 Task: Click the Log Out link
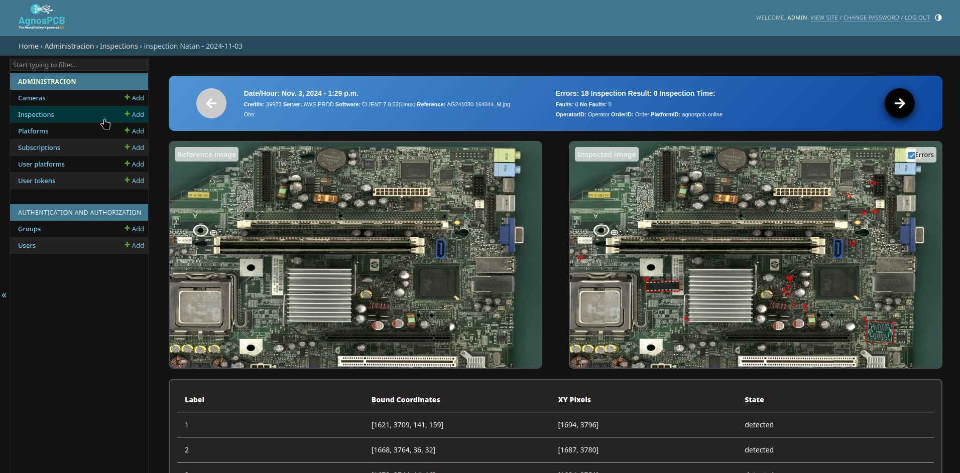pos(917,18)
